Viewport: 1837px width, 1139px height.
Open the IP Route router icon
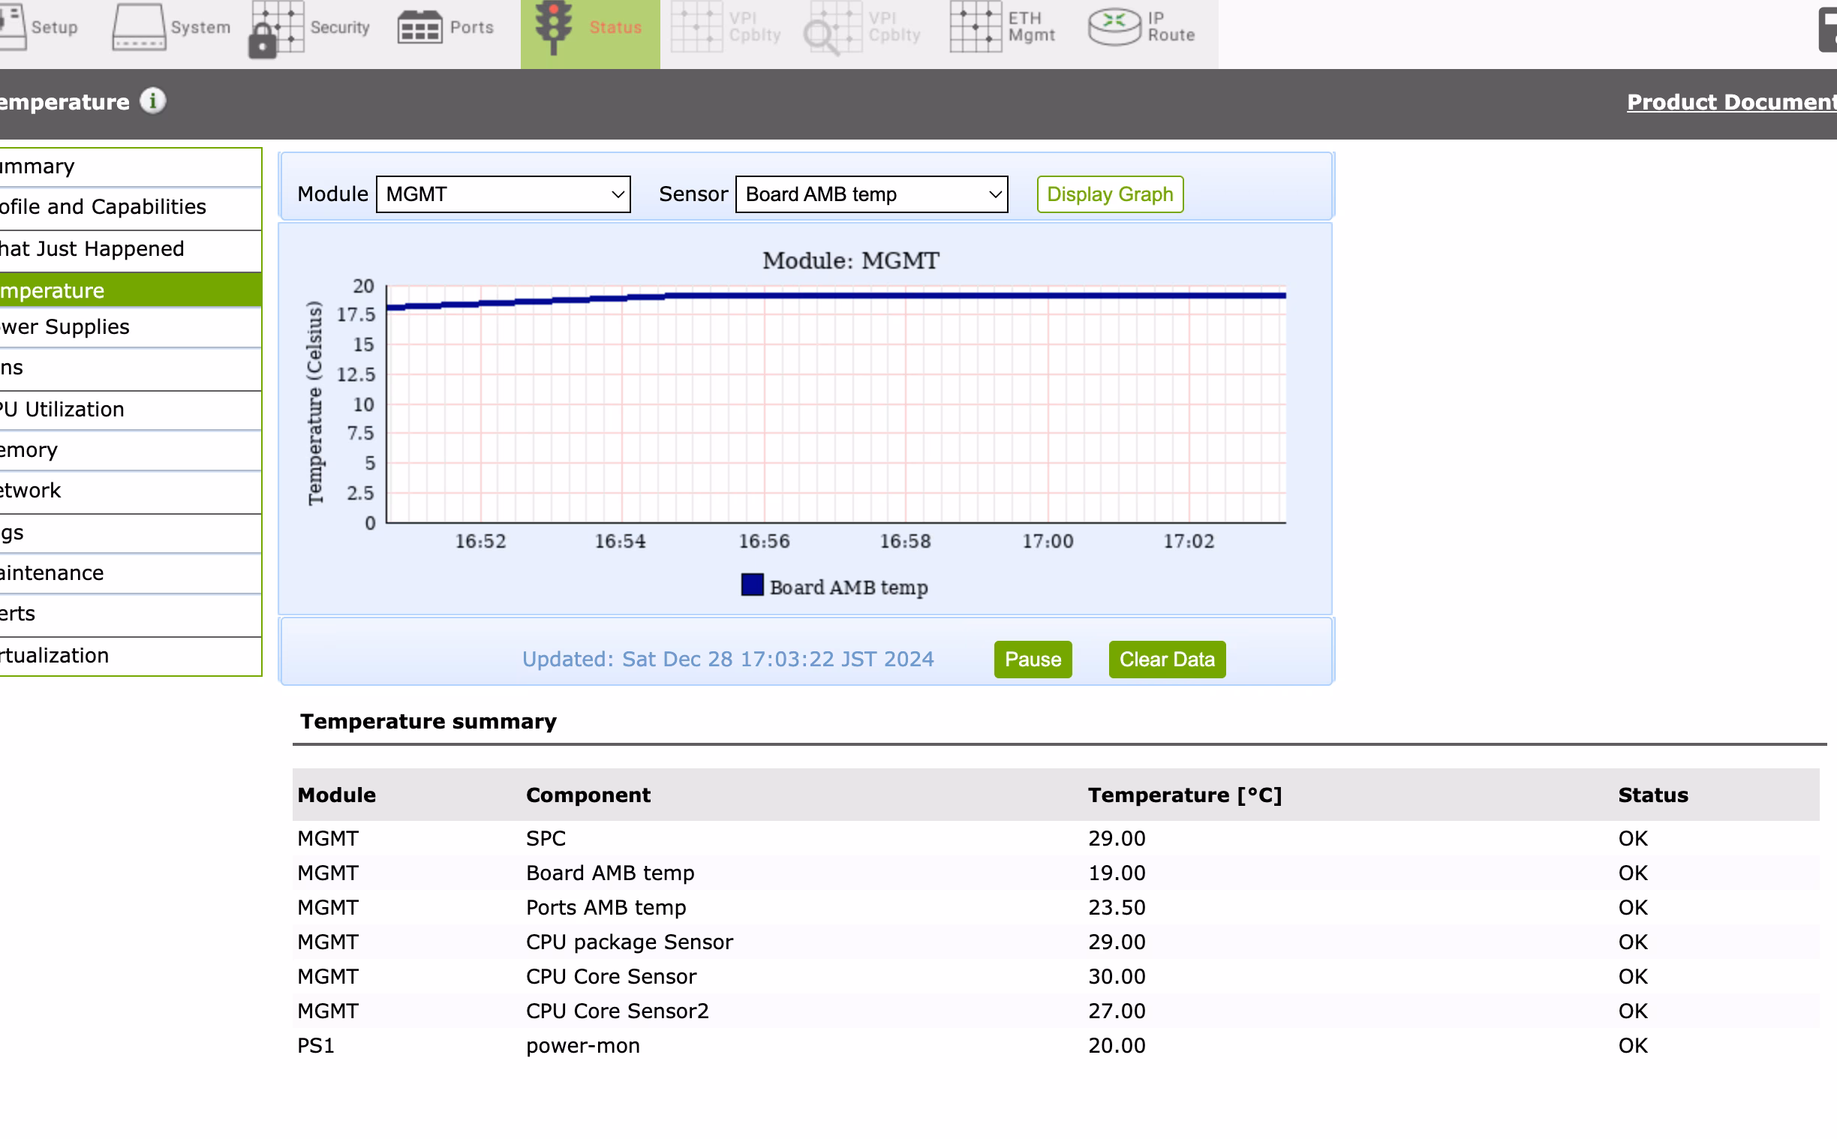click(x=1114, y=27)
